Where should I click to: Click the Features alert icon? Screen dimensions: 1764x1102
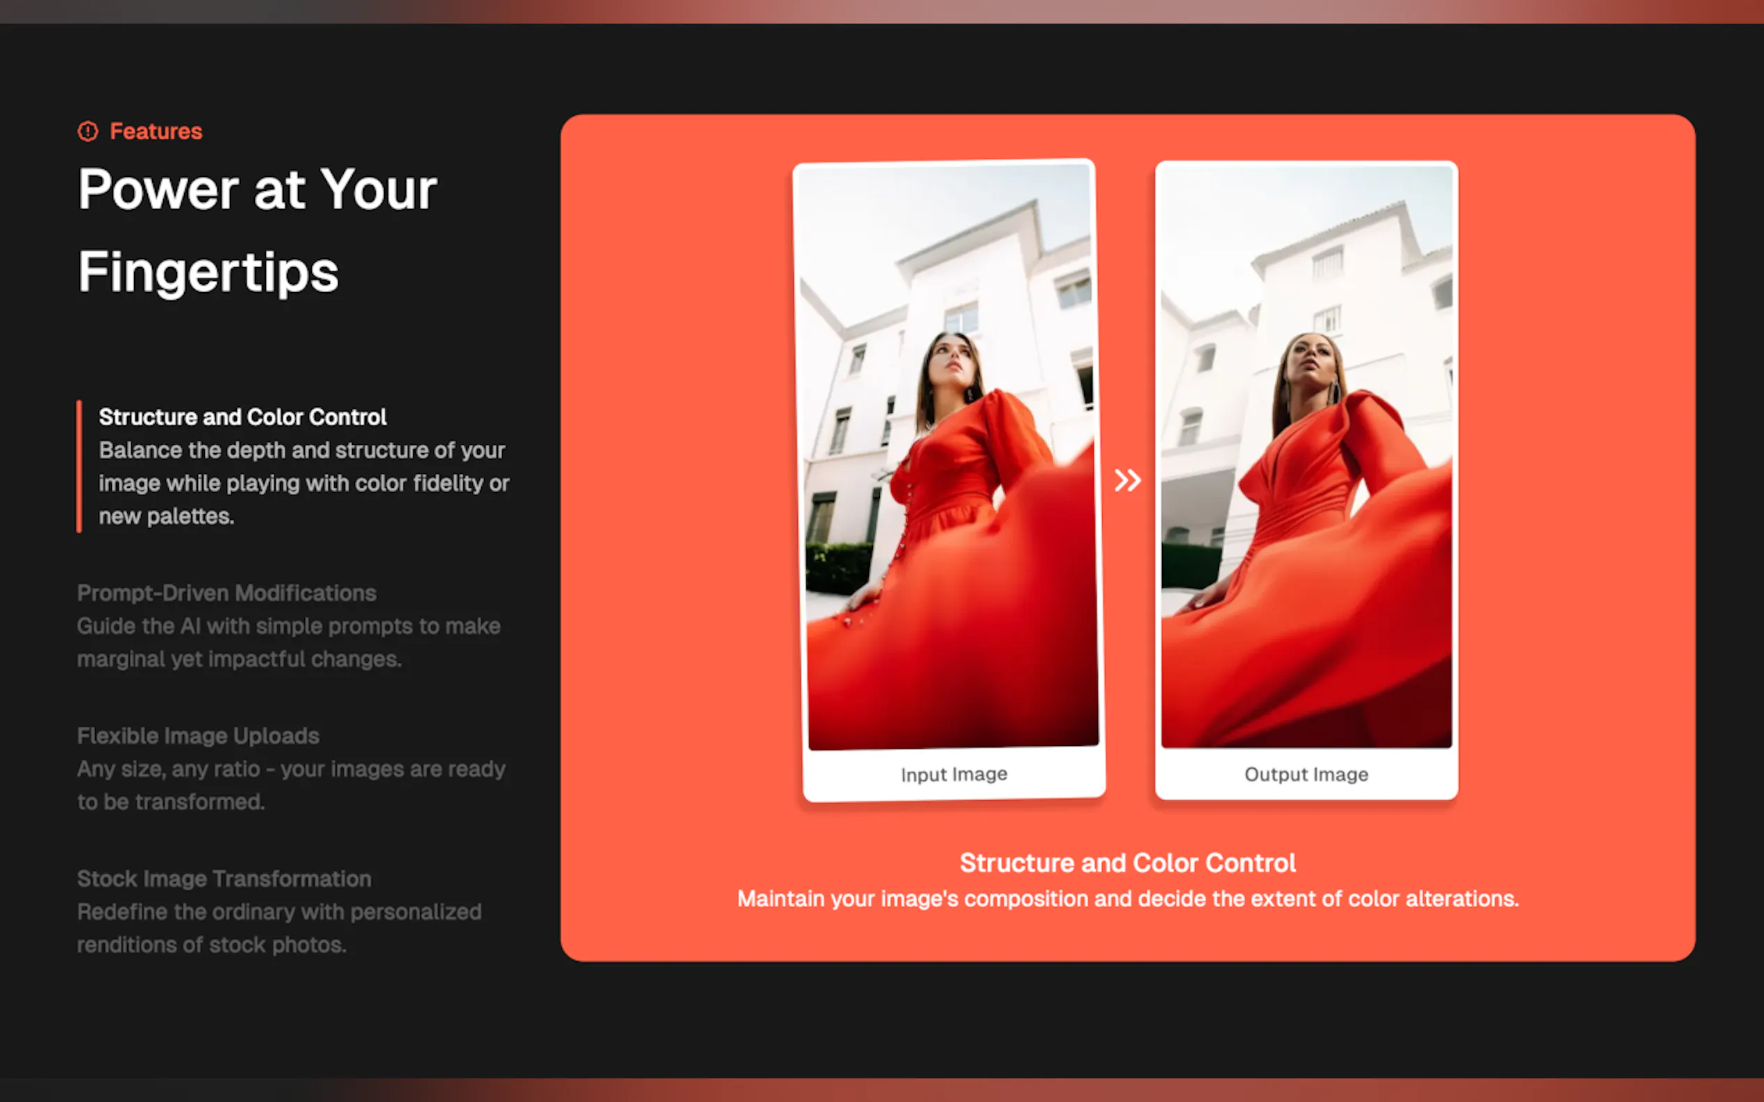(88, 131)
